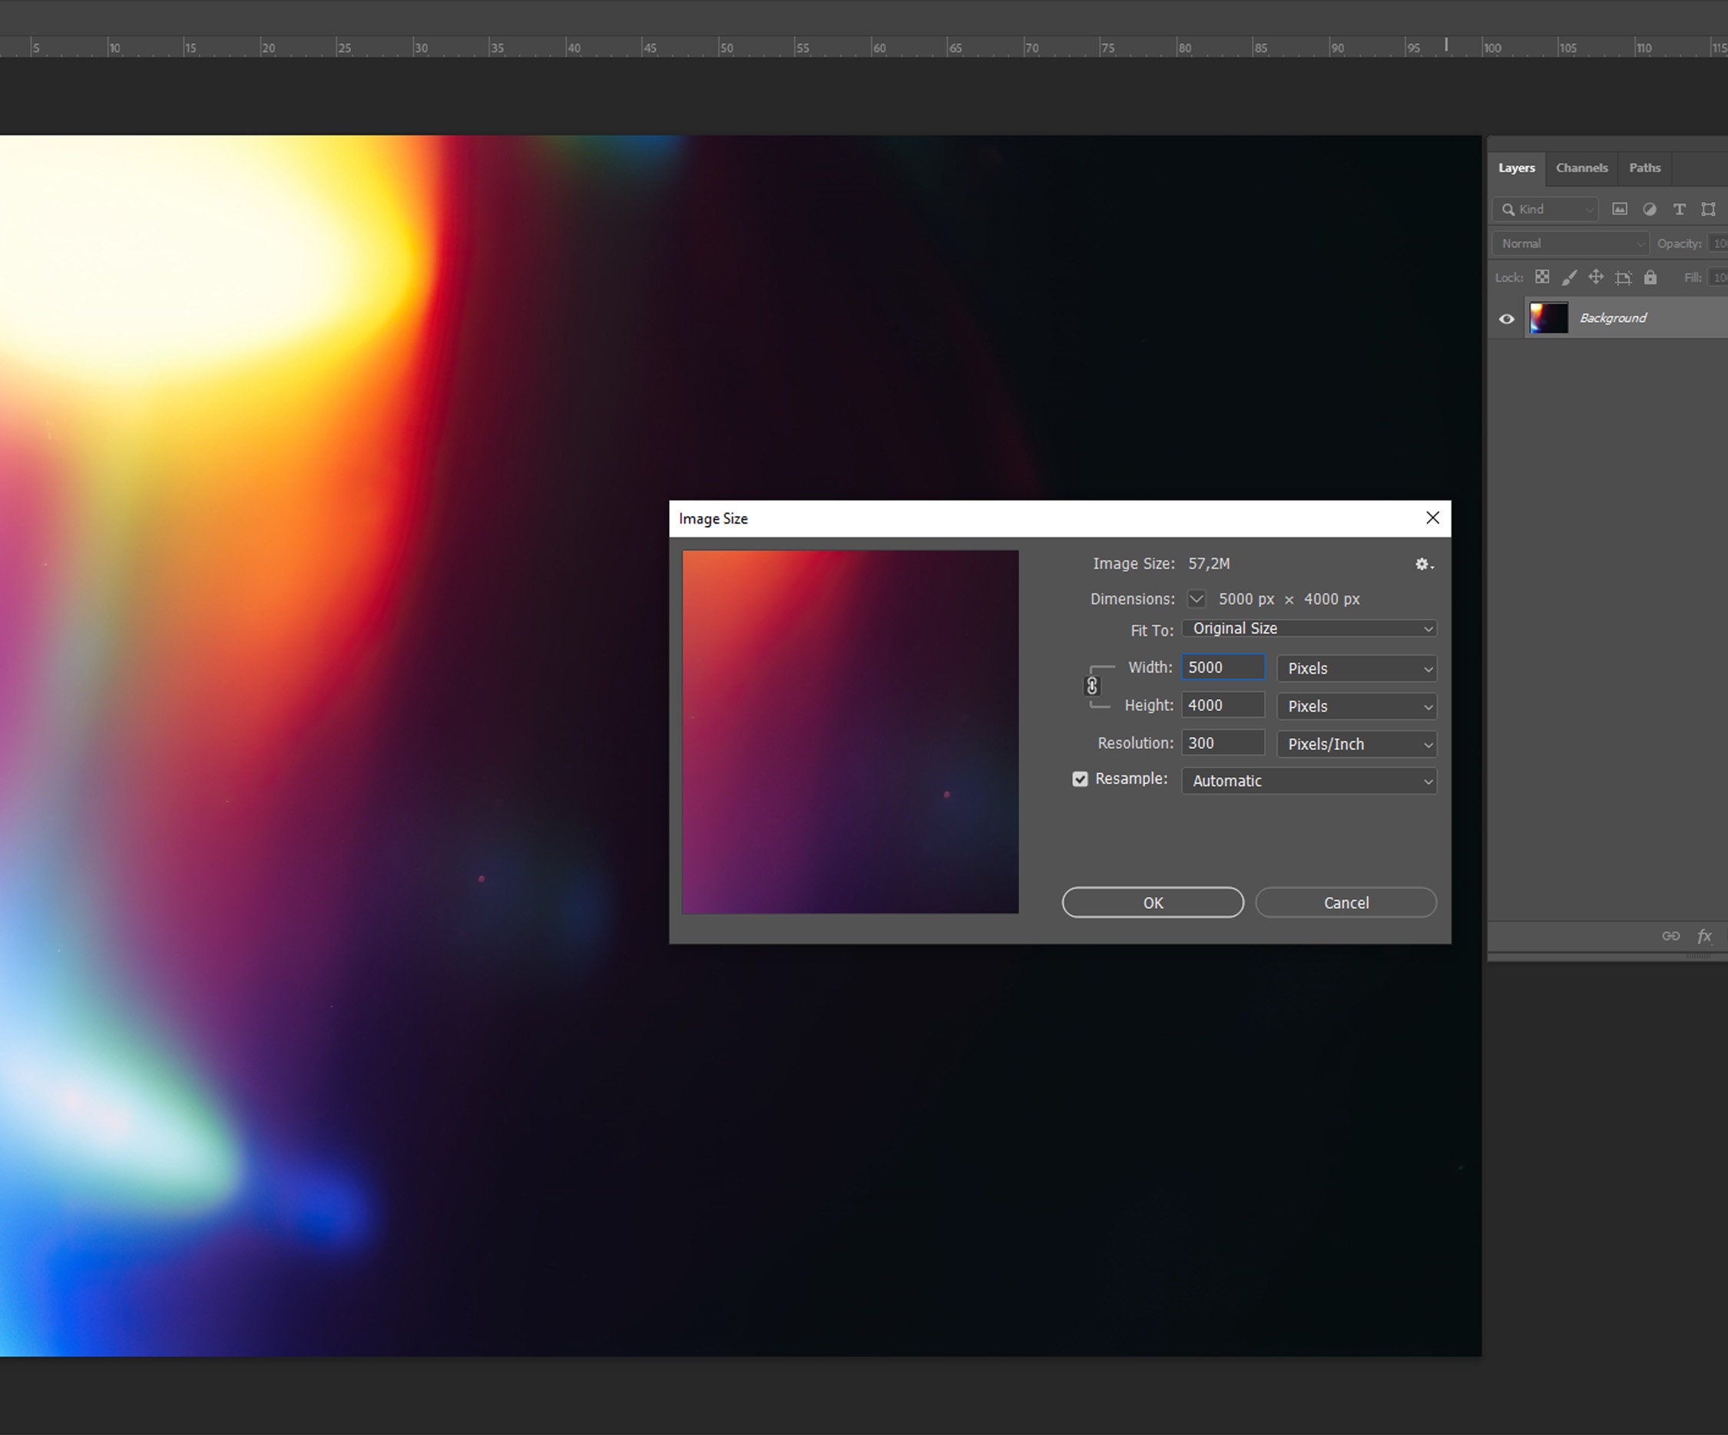Click the shape layers filter icon
The width and height of the screenshot is (1728, 1435).
1708,209
